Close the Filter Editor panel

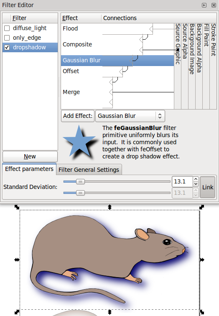point(214,5)
